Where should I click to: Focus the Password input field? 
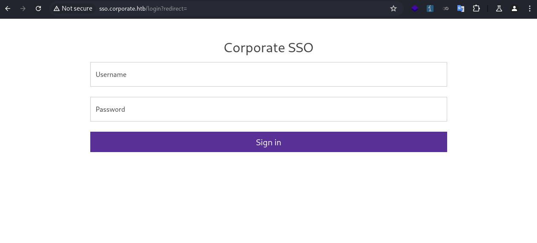coord(268,109)
